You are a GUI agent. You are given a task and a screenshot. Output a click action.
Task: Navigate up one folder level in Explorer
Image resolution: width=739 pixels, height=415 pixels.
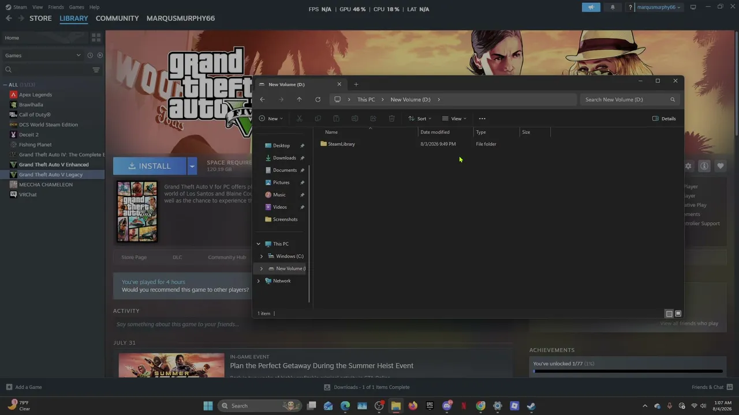(x=299, y=100)
